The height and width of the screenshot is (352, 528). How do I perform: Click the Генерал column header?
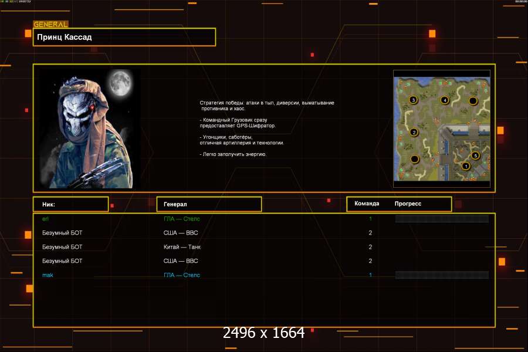[209, 204]
